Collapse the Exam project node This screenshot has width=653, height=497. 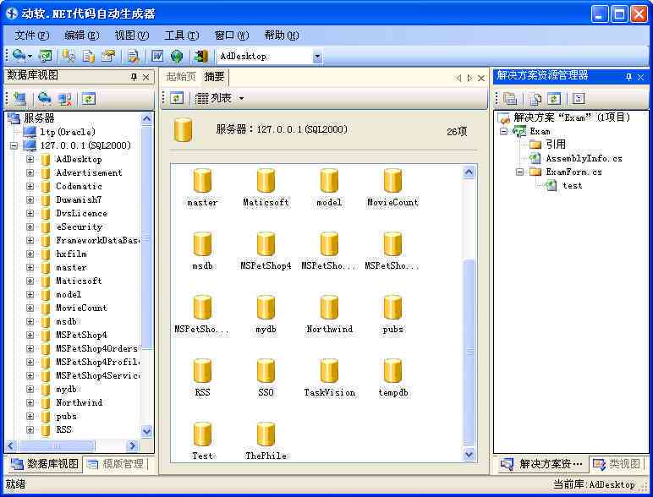(503, 132)
